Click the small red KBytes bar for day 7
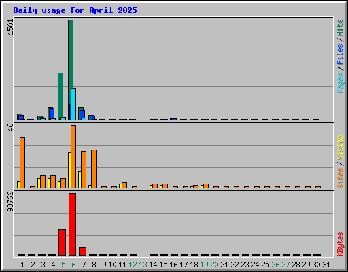 [82, 251]
